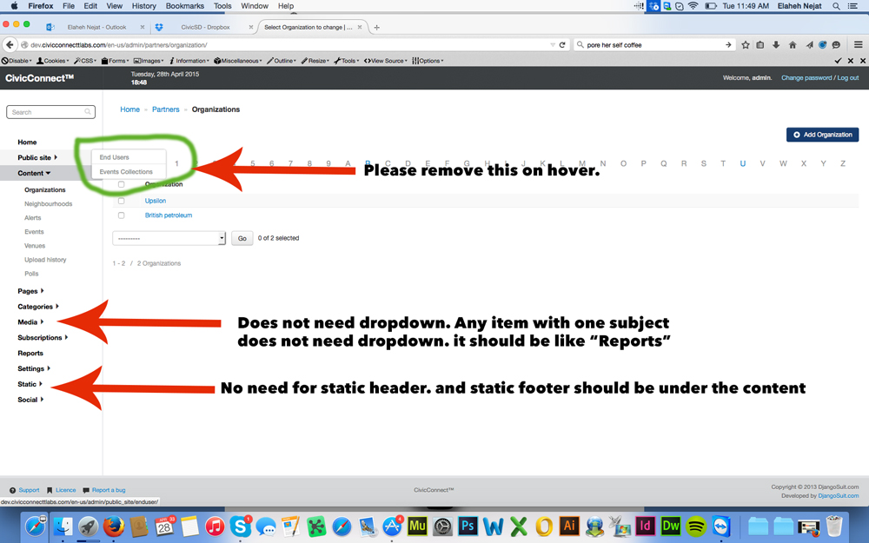Open System Preferences gear in the dock
The height and width of the screenshot is (543, 869).
442,526
